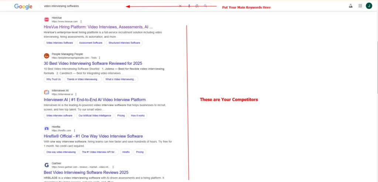Image resolution: width=378 pixels, height=182 pixels.
Task: Open more options for People Managing People result
Action: 99,58
